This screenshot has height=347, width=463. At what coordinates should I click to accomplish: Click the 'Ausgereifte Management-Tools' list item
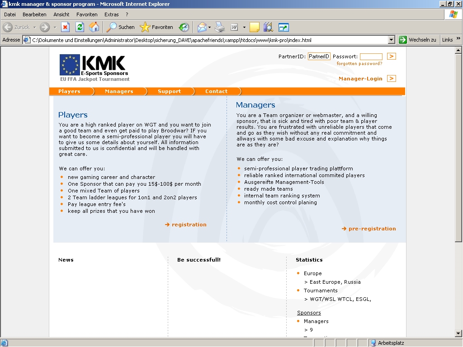point(284,182)
